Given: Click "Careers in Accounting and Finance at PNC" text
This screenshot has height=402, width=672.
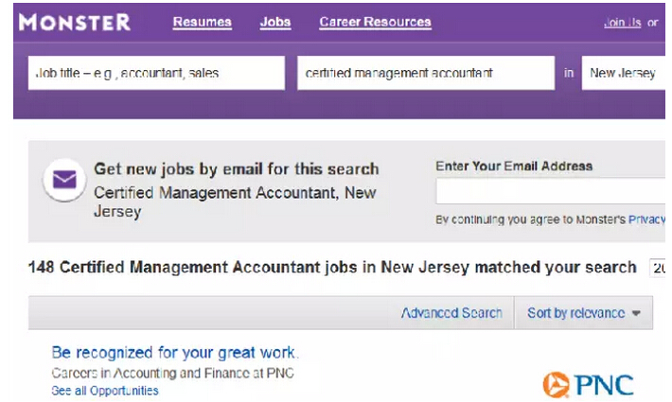Looking at the screenshot, I should (172, 373).
